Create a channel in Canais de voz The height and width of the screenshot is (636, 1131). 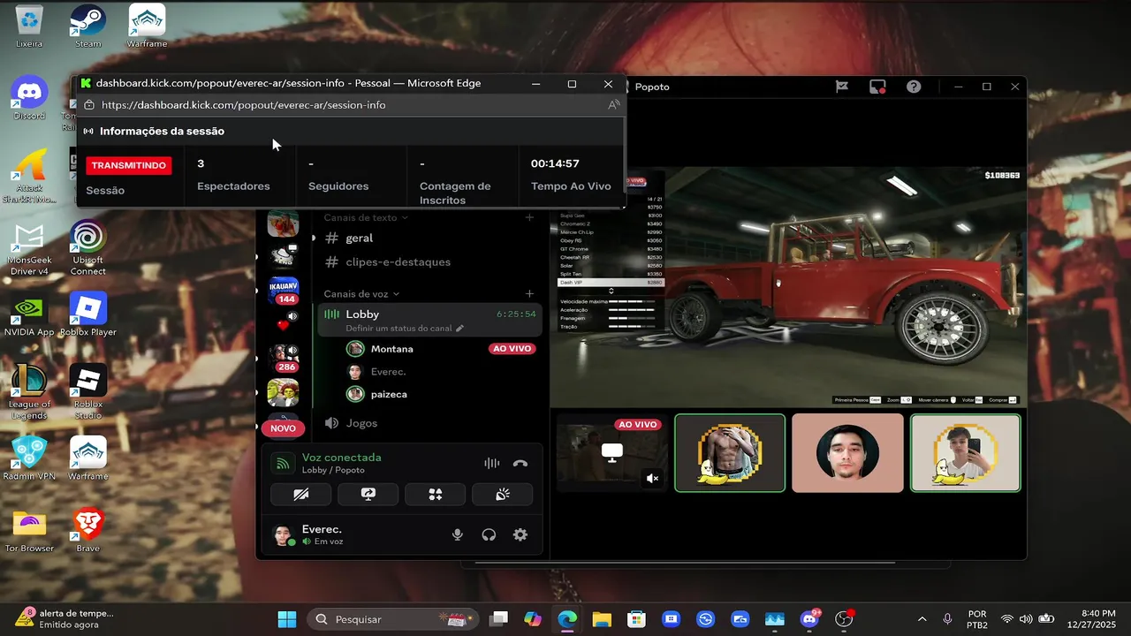[x=529, y=293]
